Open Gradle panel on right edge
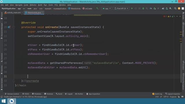185x104 pixels. point(183,16)
